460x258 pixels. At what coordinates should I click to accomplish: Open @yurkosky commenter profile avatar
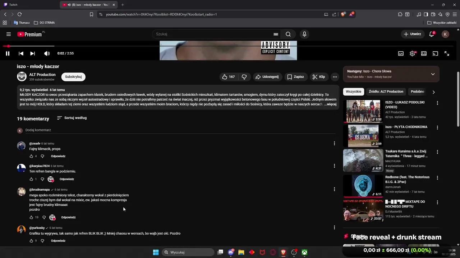click(x=22, y=230)
